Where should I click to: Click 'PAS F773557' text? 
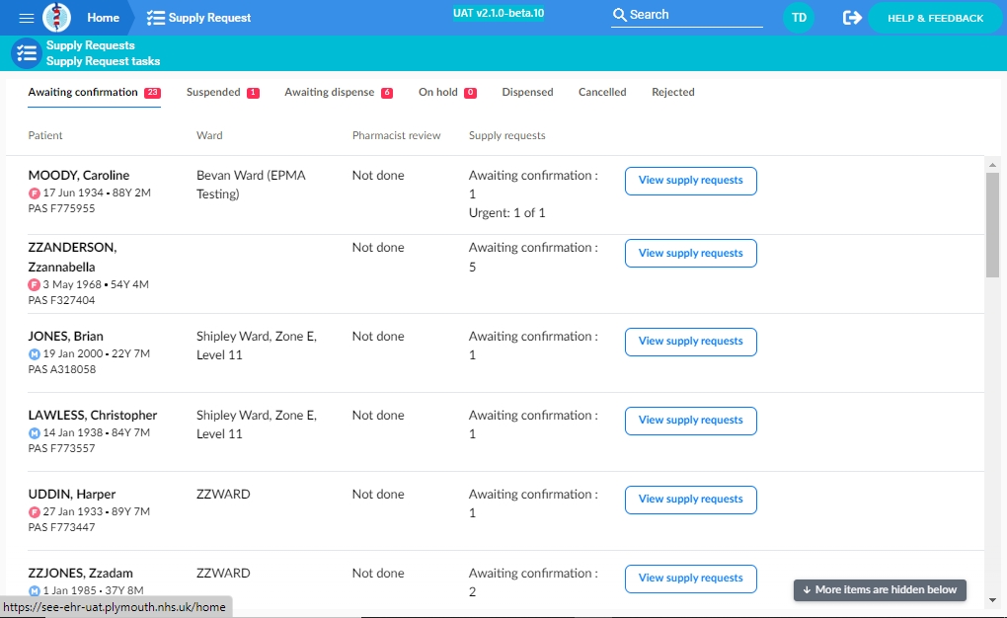point(61,448)
